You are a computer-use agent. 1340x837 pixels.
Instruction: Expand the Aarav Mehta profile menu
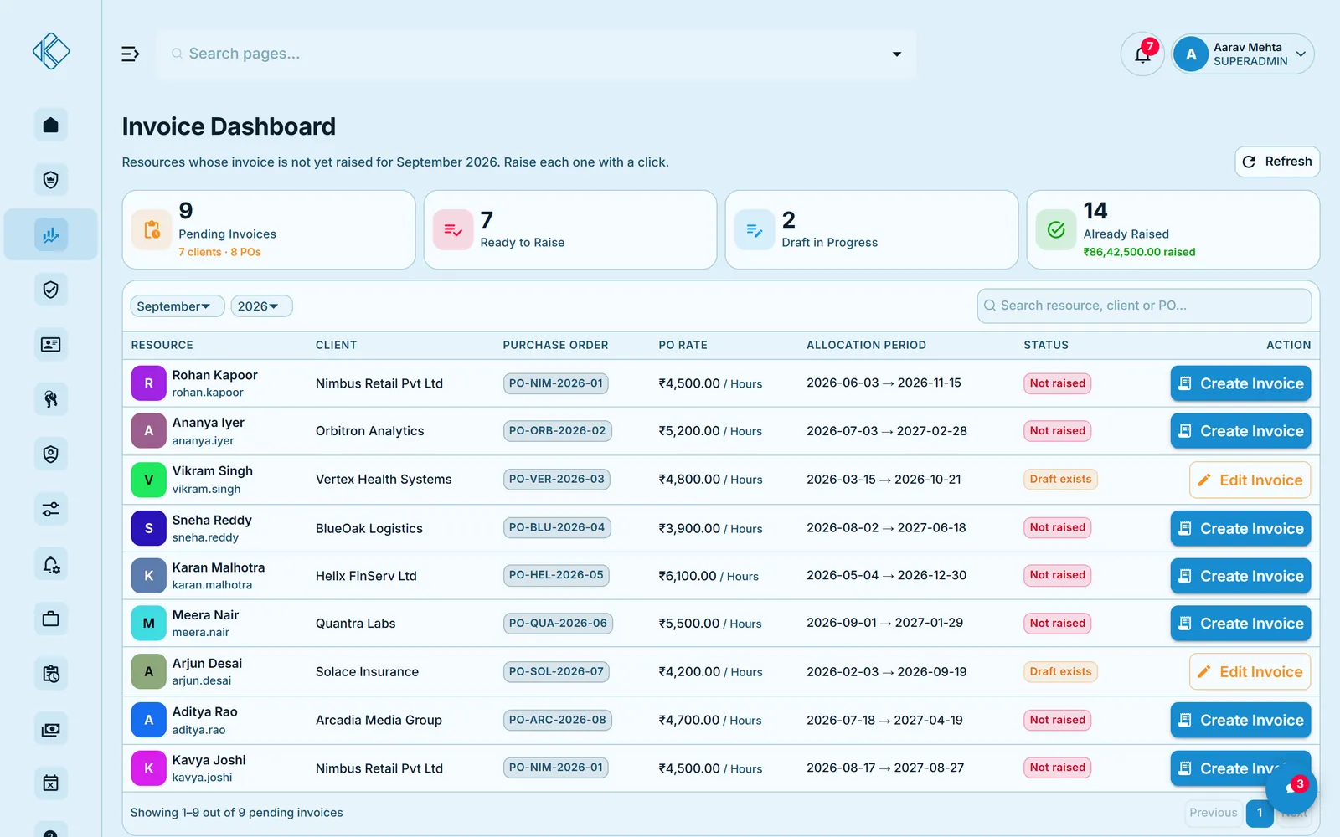pyautogui.click(x=1243, y=54)
